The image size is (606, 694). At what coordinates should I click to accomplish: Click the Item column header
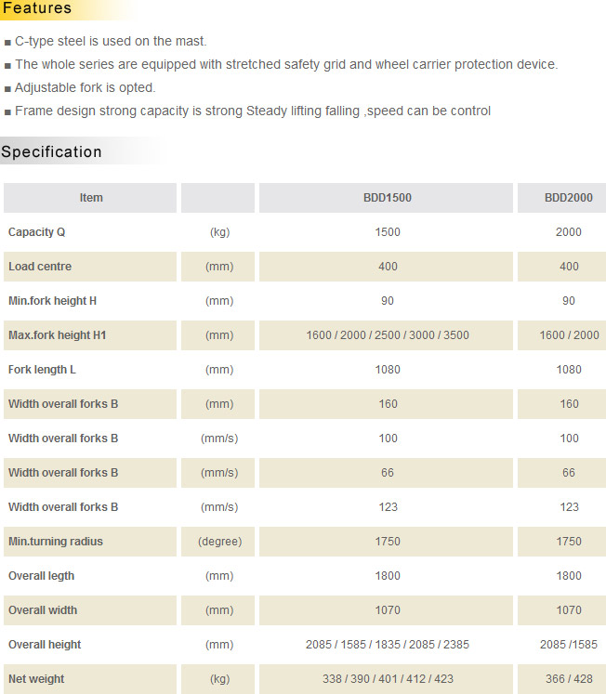(91, 198)
